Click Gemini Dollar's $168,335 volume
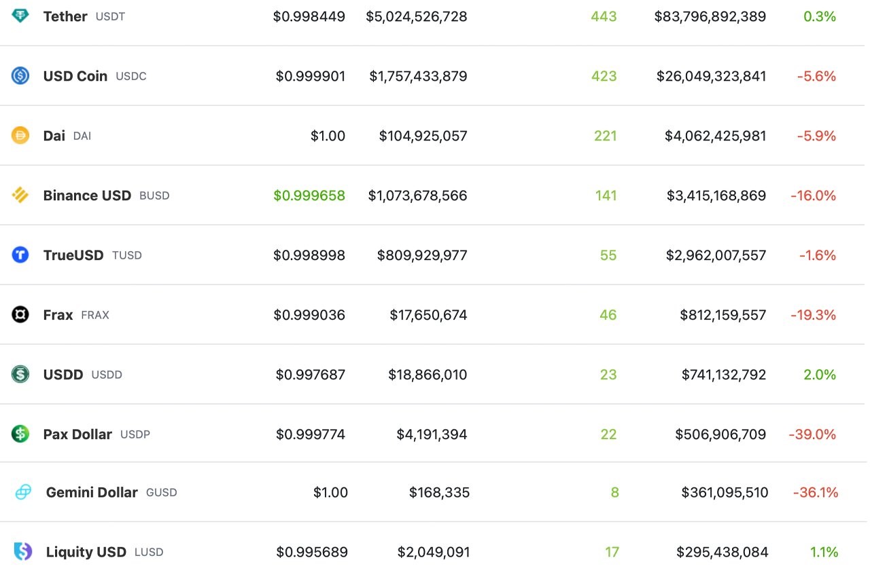Viewport: 870px width, 577px height. click(x=439, y=493)
